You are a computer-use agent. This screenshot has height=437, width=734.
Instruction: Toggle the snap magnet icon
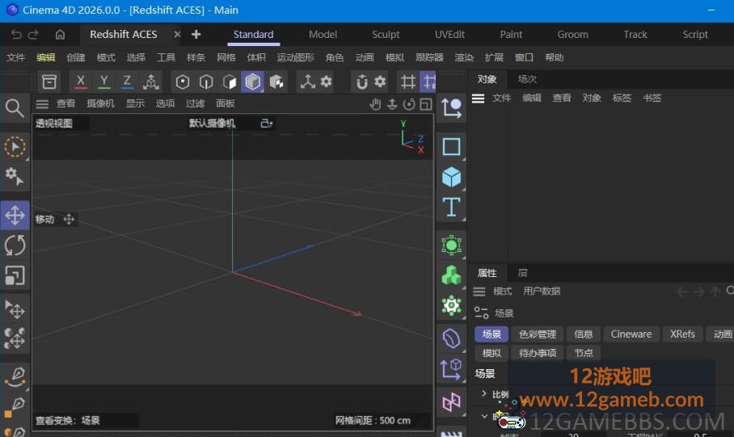point(362,82)
